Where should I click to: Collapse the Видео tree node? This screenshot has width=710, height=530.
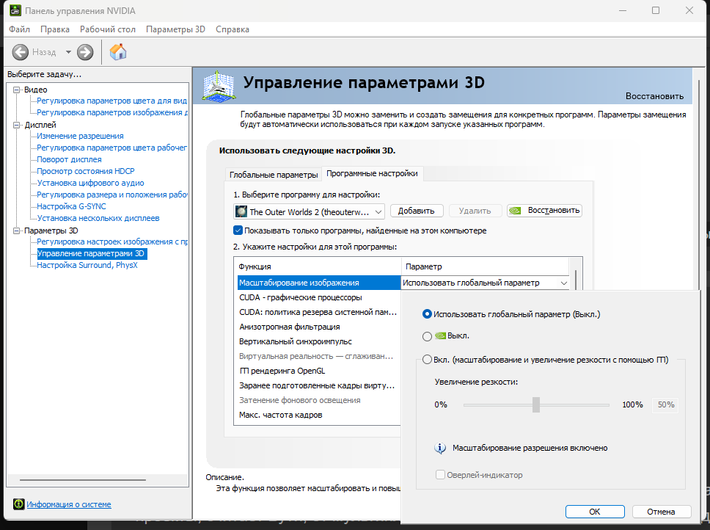[17, 90]
